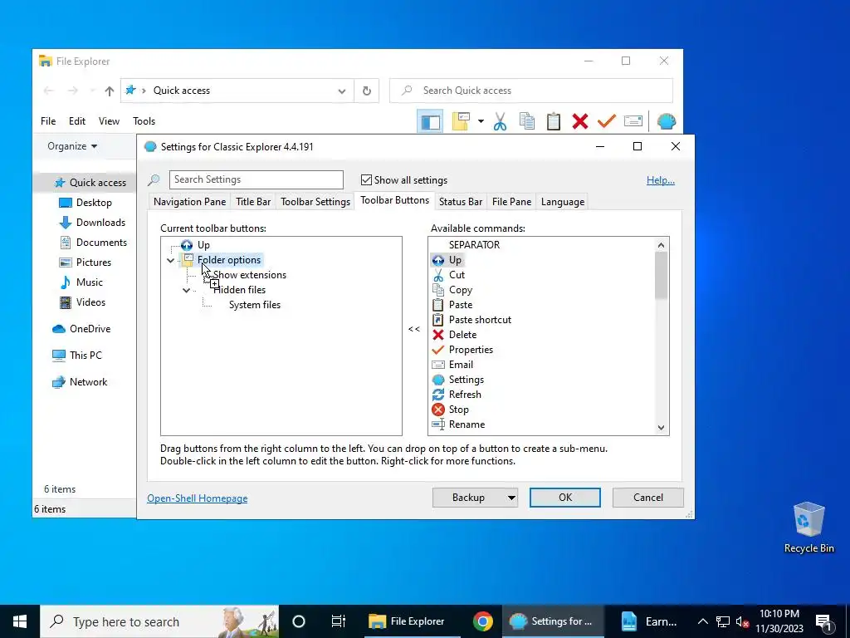Click the Paste clipboard icon in Explorer toolbar

554,121
